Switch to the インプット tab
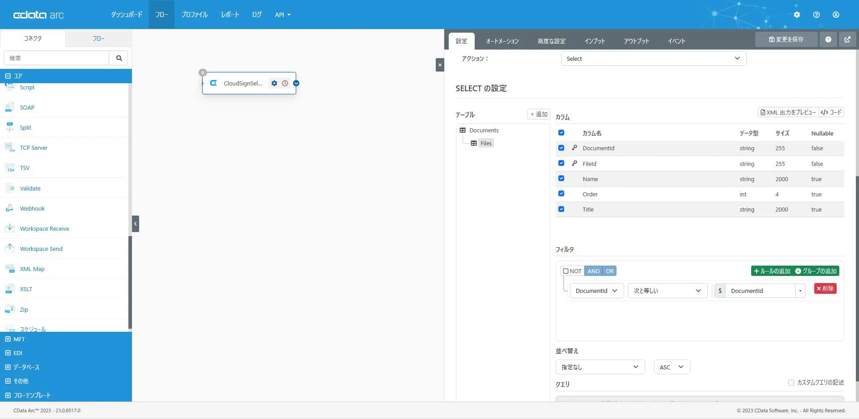Viewport: 859px width, 419px height. (595, 41)
